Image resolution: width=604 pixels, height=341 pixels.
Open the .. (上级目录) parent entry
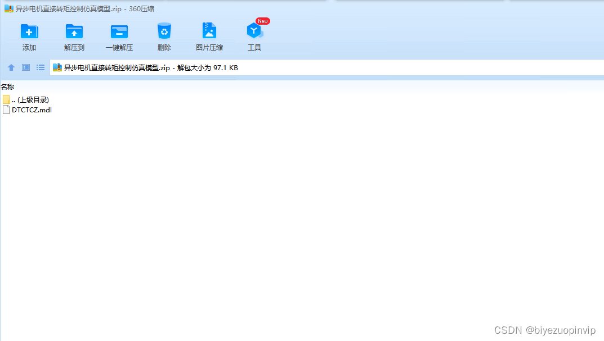point(31,99)
